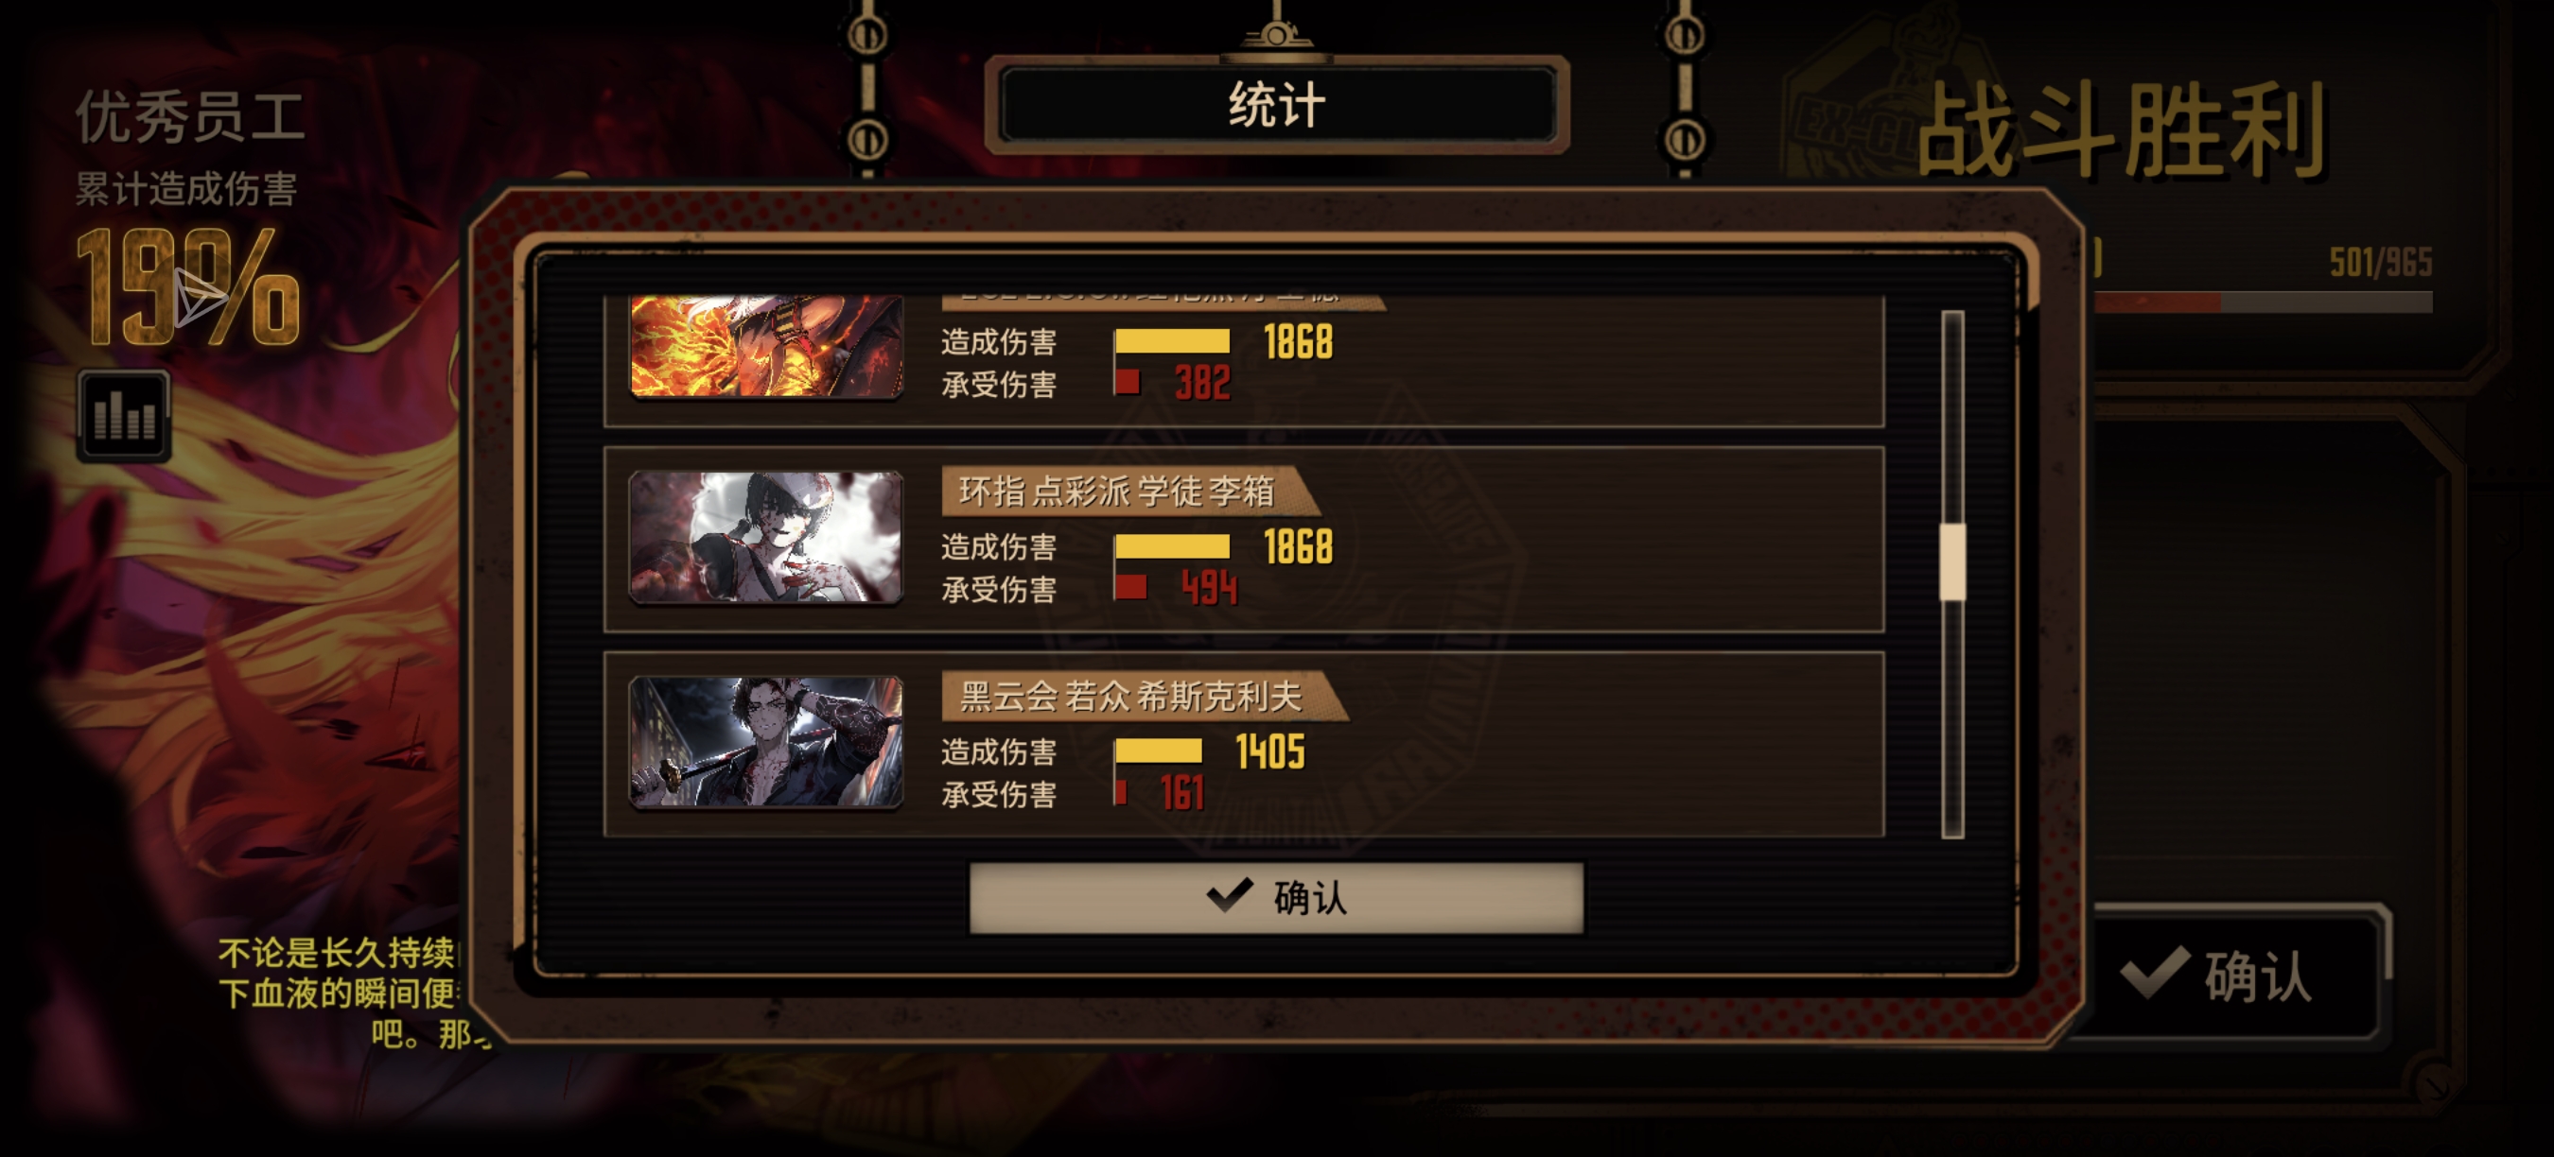The width and height of the screenshot is (2554, 1157).
Task: Click the scrollbar thumb in statistics list
Action: click(1952, 561)
